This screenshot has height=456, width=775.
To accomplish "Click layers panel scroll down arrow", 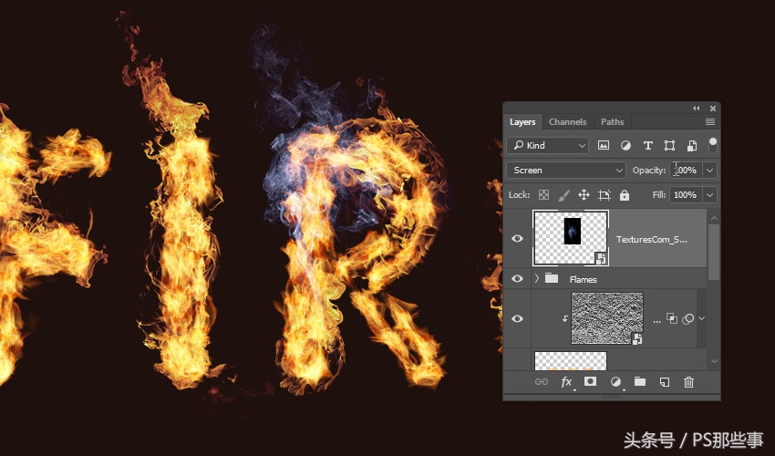I will [714, 361].
